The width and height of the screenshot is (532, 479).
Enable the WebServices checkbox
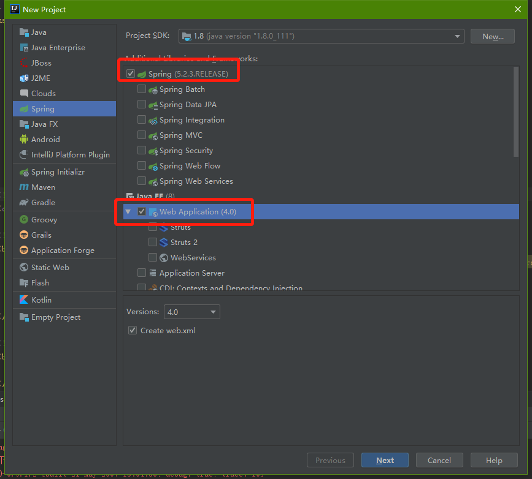[x=153, y=257]
